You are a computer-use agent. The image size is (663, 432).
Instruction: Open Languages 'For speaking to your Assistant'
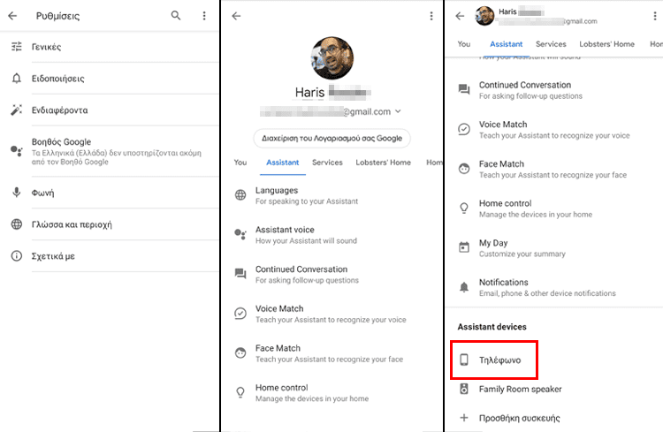(331, 195)
